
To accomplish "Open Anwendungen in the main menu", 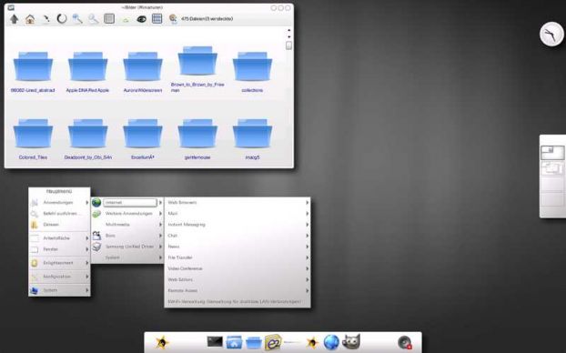I will [59, 203].
